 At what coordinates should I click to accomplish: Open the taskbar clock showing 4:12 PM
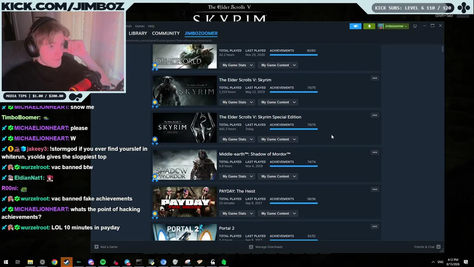pos(453,262)
